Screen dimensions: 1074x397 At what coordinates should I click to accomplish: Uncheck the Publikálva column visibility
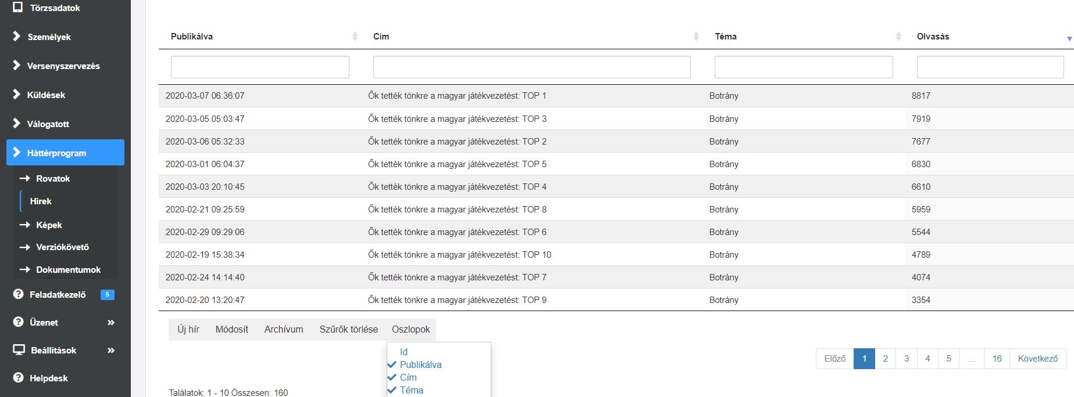(x=414, y=364)
